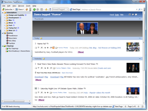Image resolution: width=148 pixels, height=111 pixels.
Task: Sort items by Feed
Action: pos(112,15)
